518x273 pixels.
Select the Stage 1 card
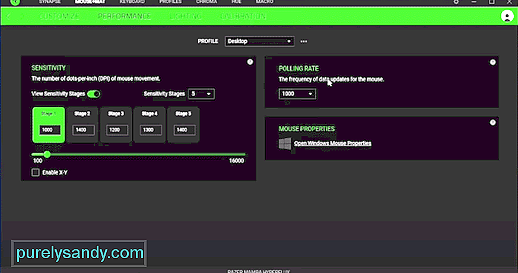coord(49,125)
